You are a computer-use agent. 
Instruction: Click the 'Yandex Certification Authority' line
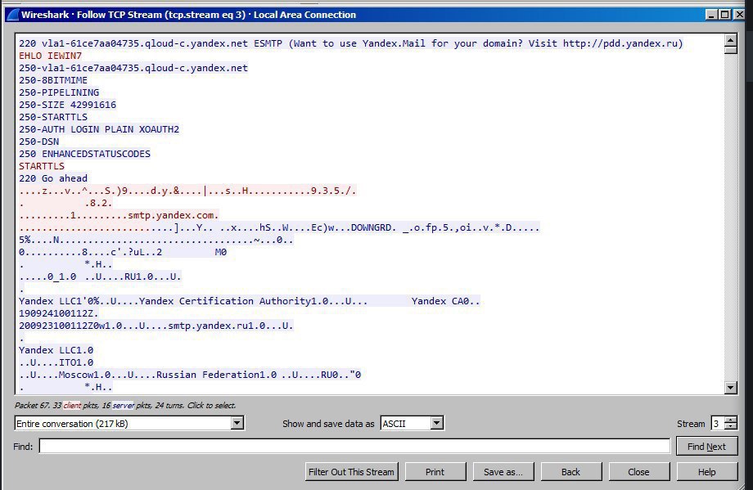pyautogui.click(x=250, y=301)
